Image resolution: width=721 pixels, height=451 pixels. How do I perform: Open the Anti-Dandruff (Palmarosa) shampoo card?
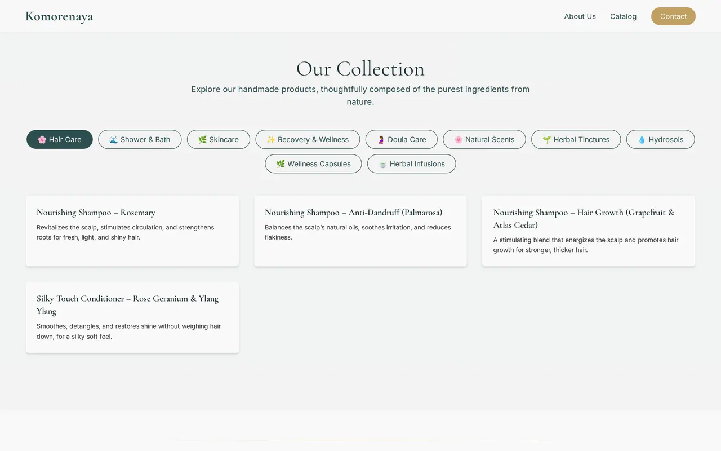360,231
